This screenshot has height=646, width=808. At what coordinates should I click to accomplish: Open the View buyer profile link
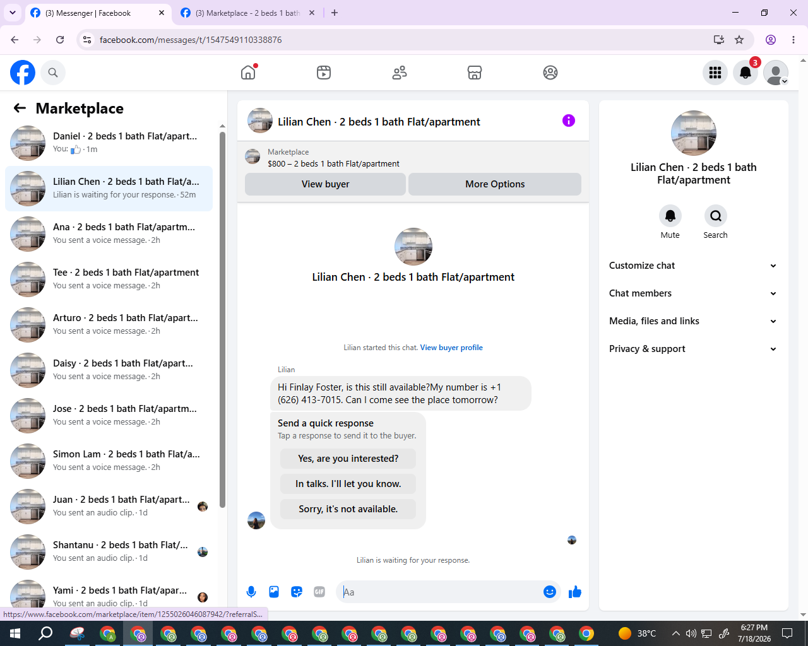[451, 348]
